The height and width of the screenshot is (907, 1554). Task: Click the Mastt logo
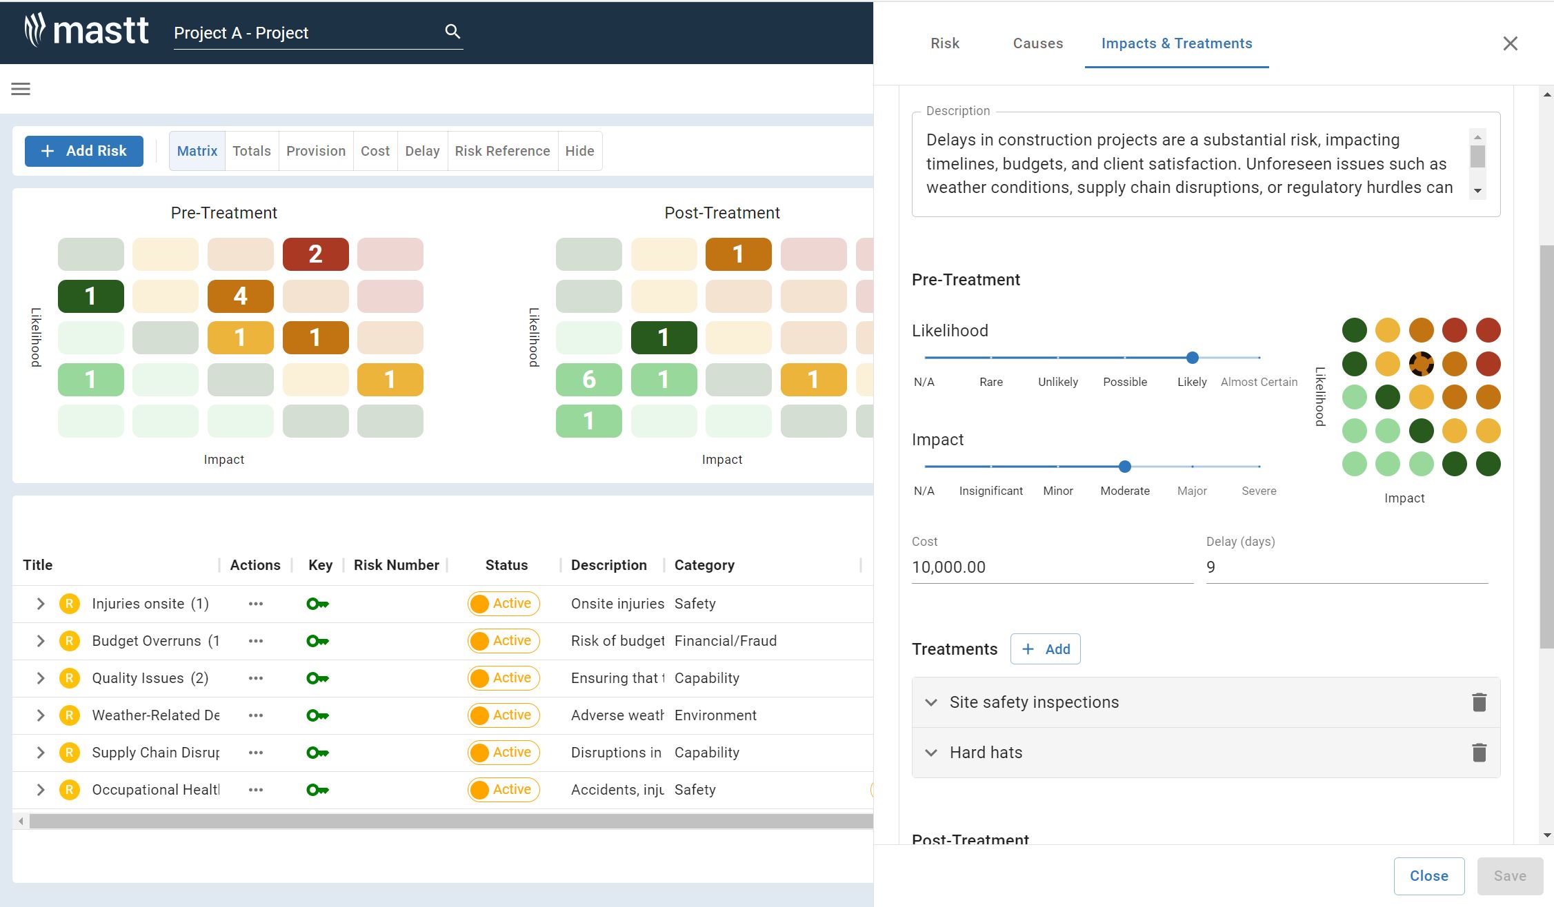point(86,31)
